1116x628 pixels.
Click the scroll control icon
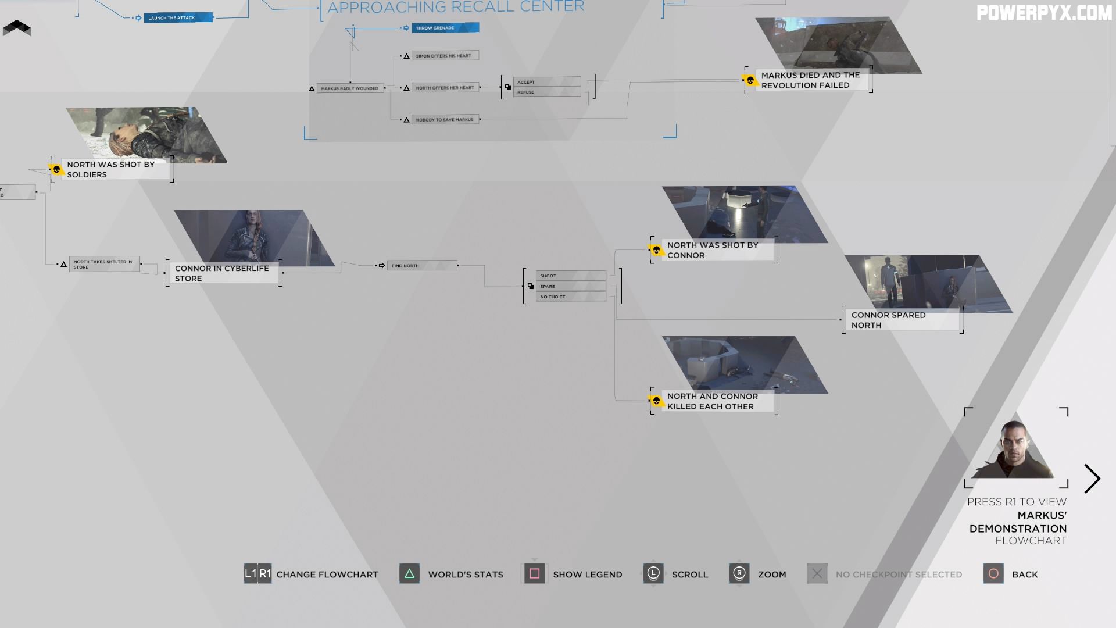[654, 573]
